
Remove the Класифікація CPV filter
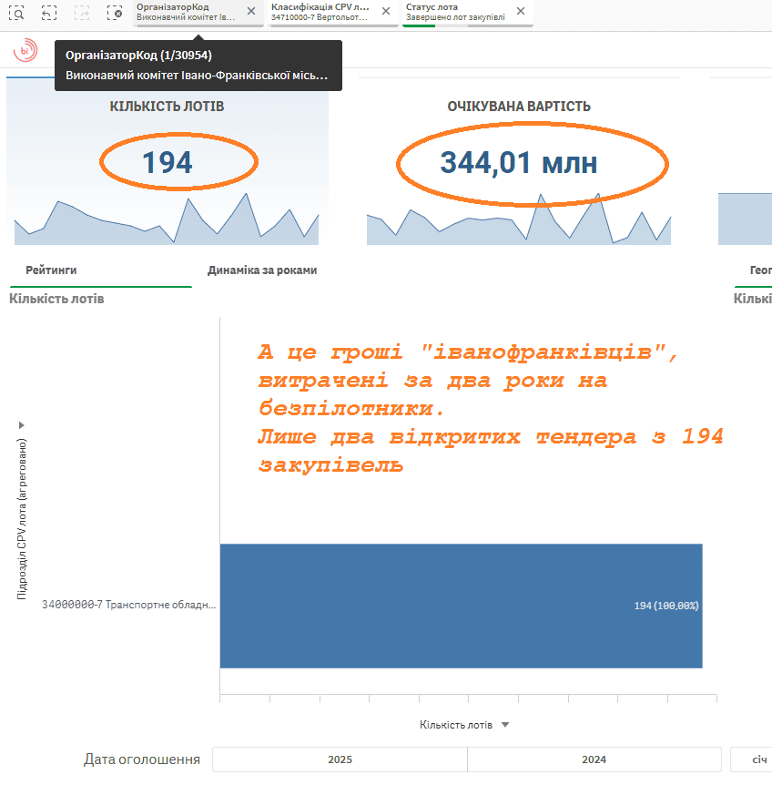386,12
